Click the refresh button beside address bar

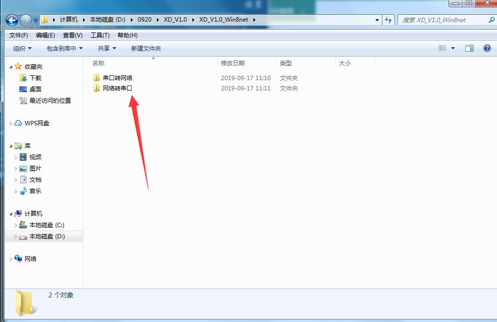coord(388,20)
